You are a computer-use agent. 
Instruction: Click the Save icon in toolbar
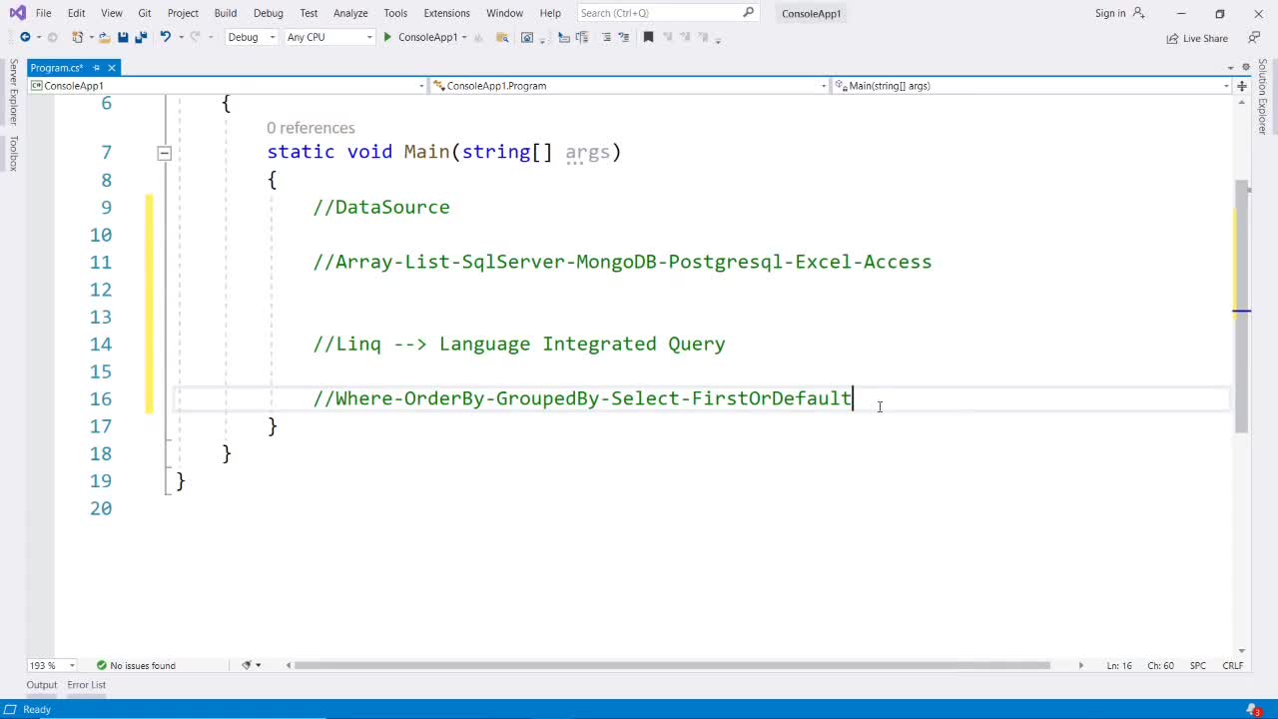click(x=123, y=37)
